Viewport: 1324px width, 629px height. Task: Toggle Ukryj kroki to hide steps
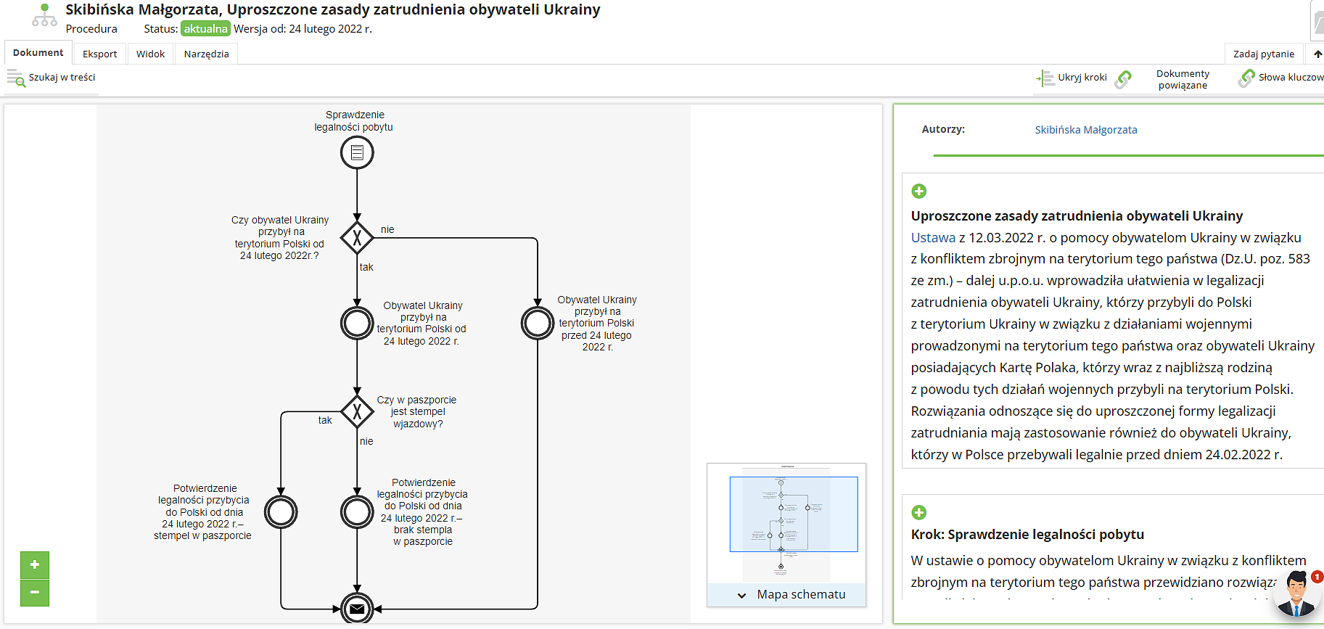[x=1072, y=78]
